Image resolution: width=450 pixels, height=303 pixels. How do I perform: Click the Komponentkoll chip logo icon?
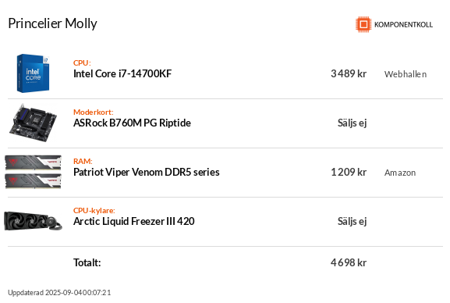363,24
